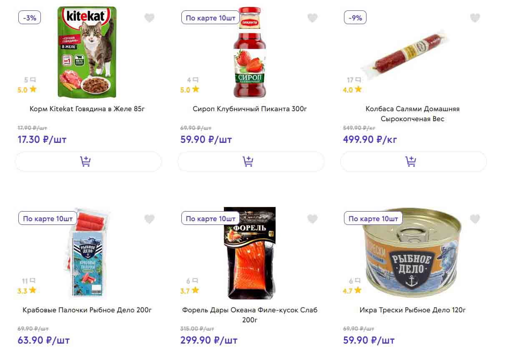
Task: Favorite the Икра Трески item
Action: pos(475,219)
